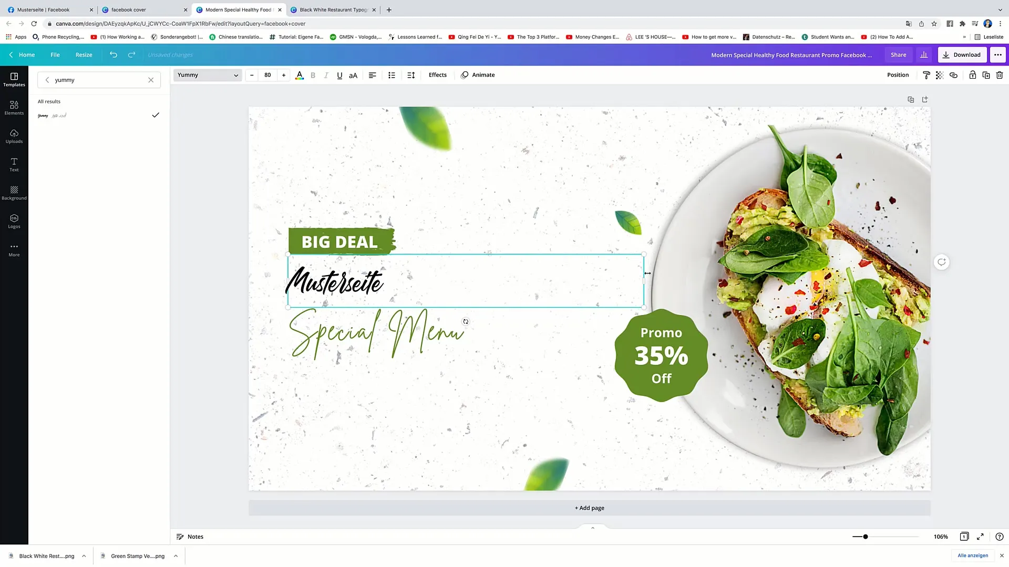The height and width of the screenshot is (567, 1009).
Task: Select the text alignment icon
Action: coord(372,75)
